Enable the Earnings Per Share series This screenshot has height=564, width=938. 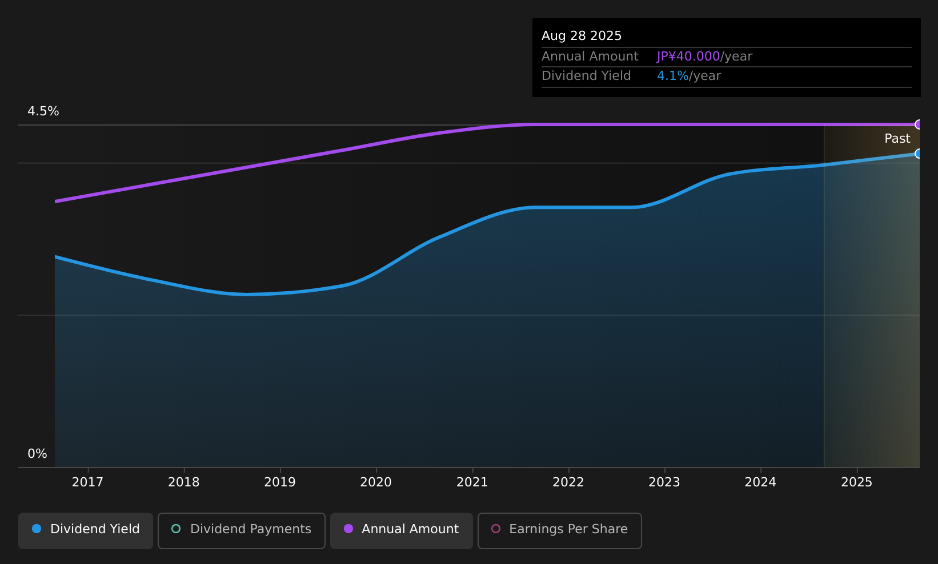tap(559, 530)
